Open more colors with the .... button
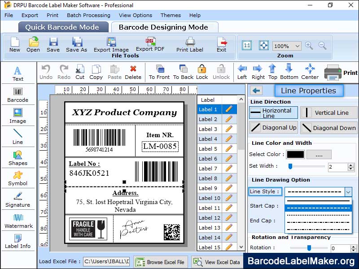 pyautogui.click(x=319, y=155)
